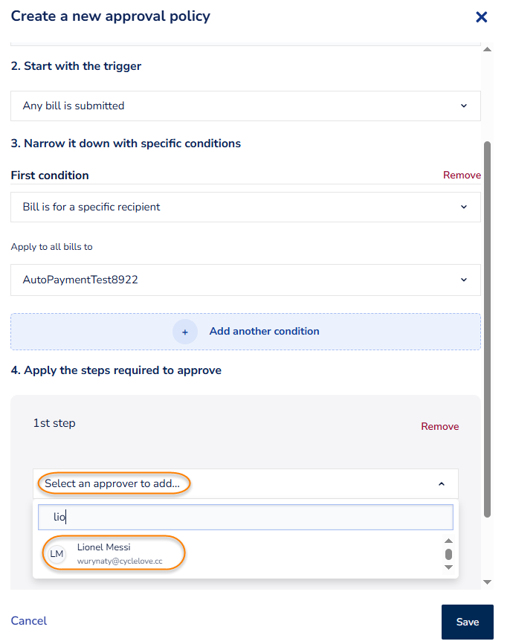Click chevron on AutoPaymentTest8922 field
The height and width of the screenshot is (644, 510).
click(464, 280)
